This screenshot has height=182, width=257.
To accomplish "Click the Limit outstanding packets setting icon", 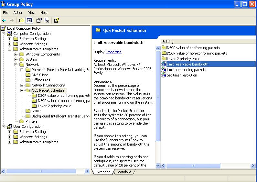I will tap(164, 70).
